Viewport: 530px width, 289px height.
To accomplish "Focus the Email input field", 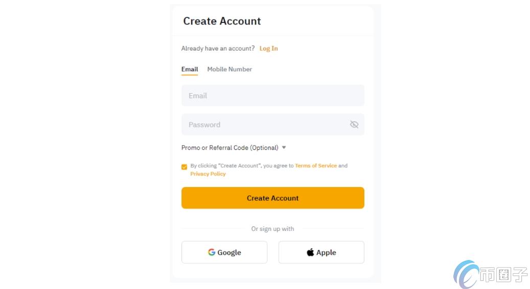I will coord(272,96).
